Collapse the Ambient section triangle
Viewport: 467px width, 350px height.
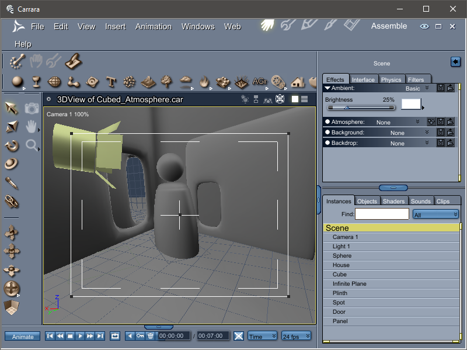[327, 88]
